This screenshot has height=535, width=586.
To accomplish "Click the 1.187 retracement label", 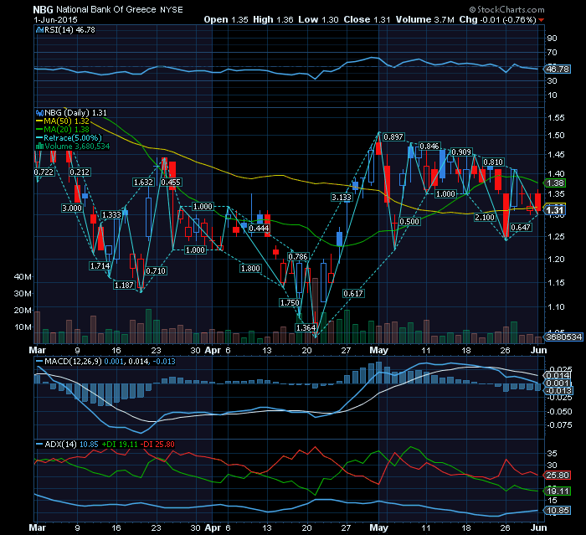I will pos(124,285).
